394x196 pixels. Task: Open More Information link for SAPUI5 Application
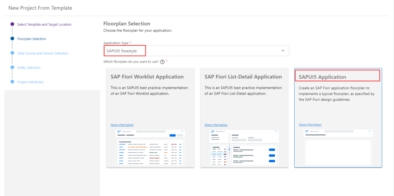(x=310, y=125)
